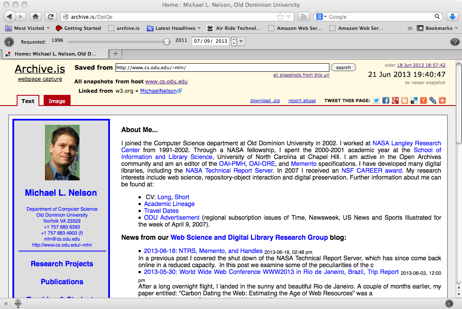Open the Memento toolbar help question mark
Viewport: 462px width, 309px height.
(x=455, y=42)
